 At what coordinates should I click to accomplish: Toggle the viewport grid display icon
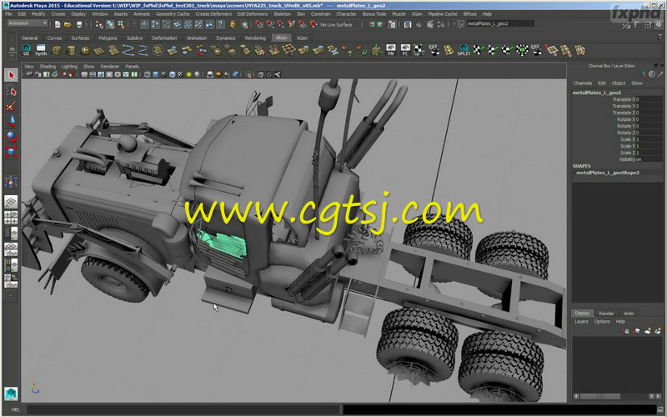tap(84, 74)
